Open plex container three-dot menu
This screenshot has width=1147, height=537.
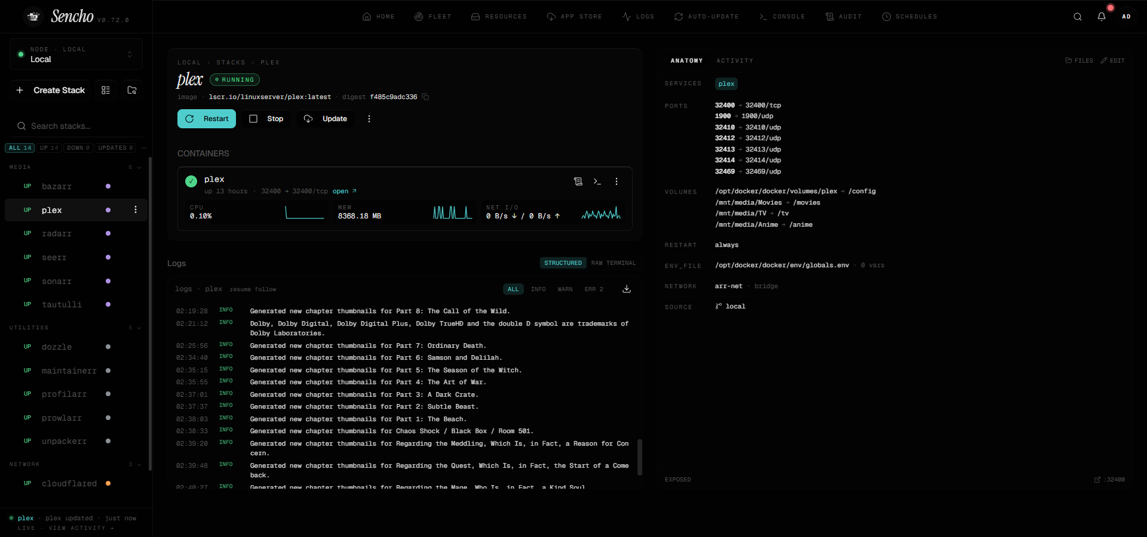click(x=617, y=181)
